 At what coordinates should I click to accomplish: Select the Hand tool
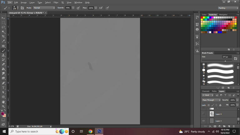tap(3, 102)
